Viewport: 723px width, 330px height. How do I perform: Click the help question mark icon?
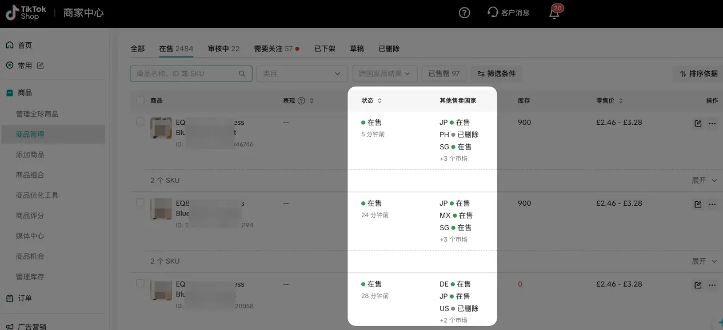click(x=464, y=11)
